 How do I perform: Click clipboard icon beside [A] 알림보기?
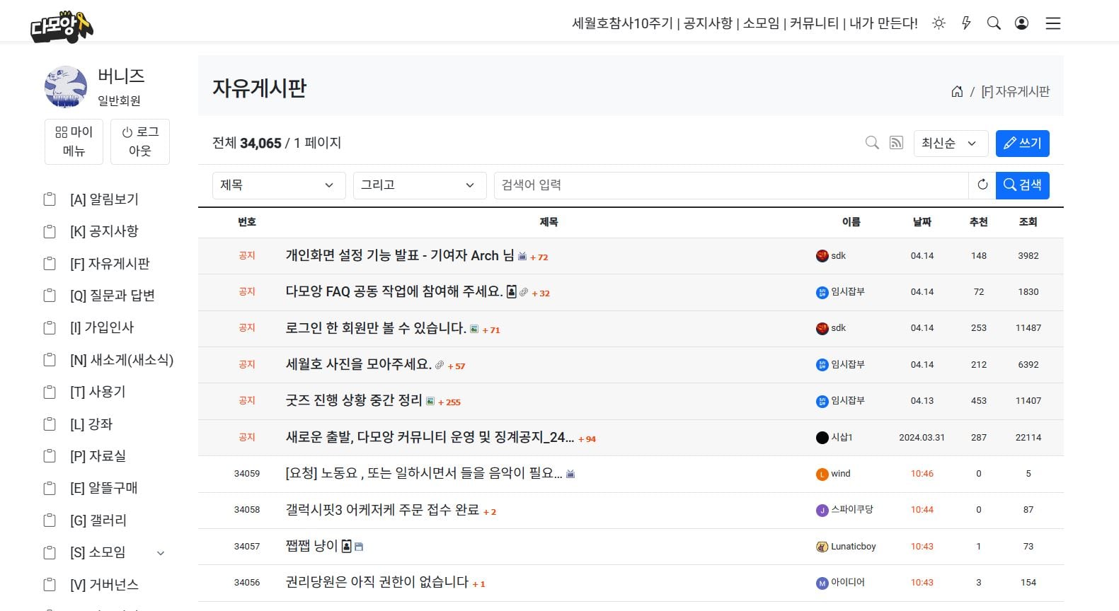[50, 199]
